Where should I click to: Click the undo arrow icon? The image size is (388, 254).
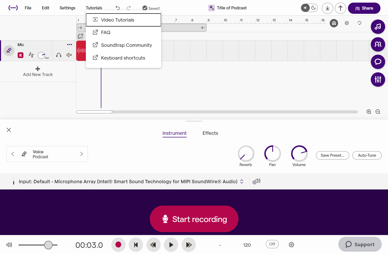click(x=118, y=8)
